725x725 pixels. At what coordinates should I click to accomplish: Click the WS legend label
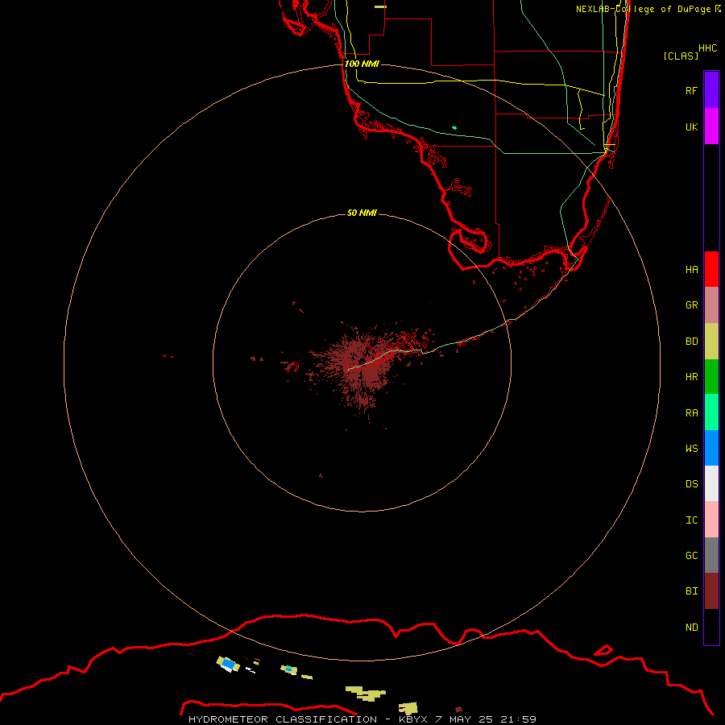click(691, 448)
